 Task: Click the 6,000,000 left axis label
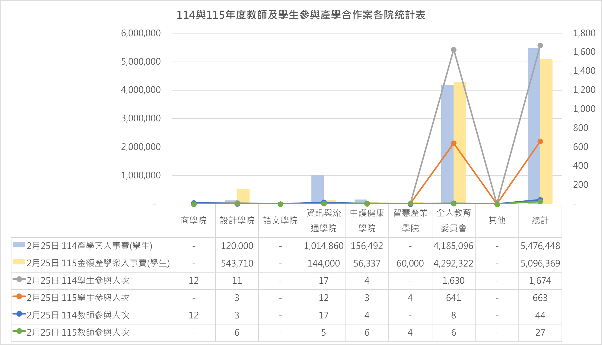(141, 33)
